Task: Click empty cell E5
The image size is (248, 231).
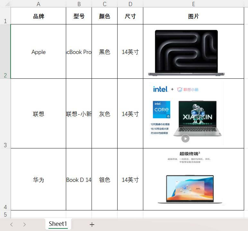Action: (193, 214)
